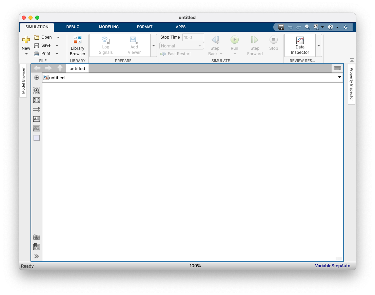Expand the Print dropdown arrow

(57, 54)
